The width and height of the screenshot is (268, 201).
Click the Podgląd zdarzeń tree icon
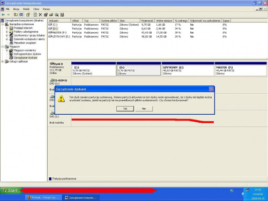(x=11, y=28)
